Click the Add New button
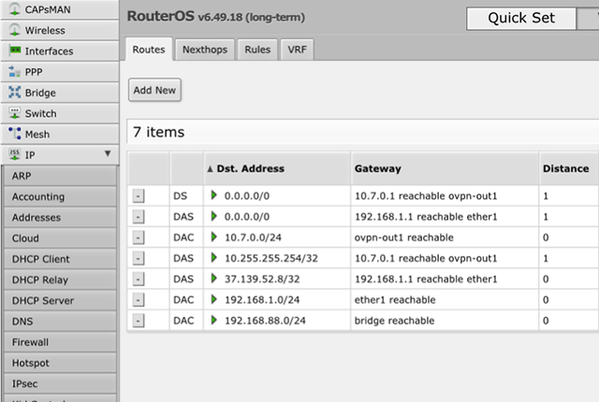 154,90
